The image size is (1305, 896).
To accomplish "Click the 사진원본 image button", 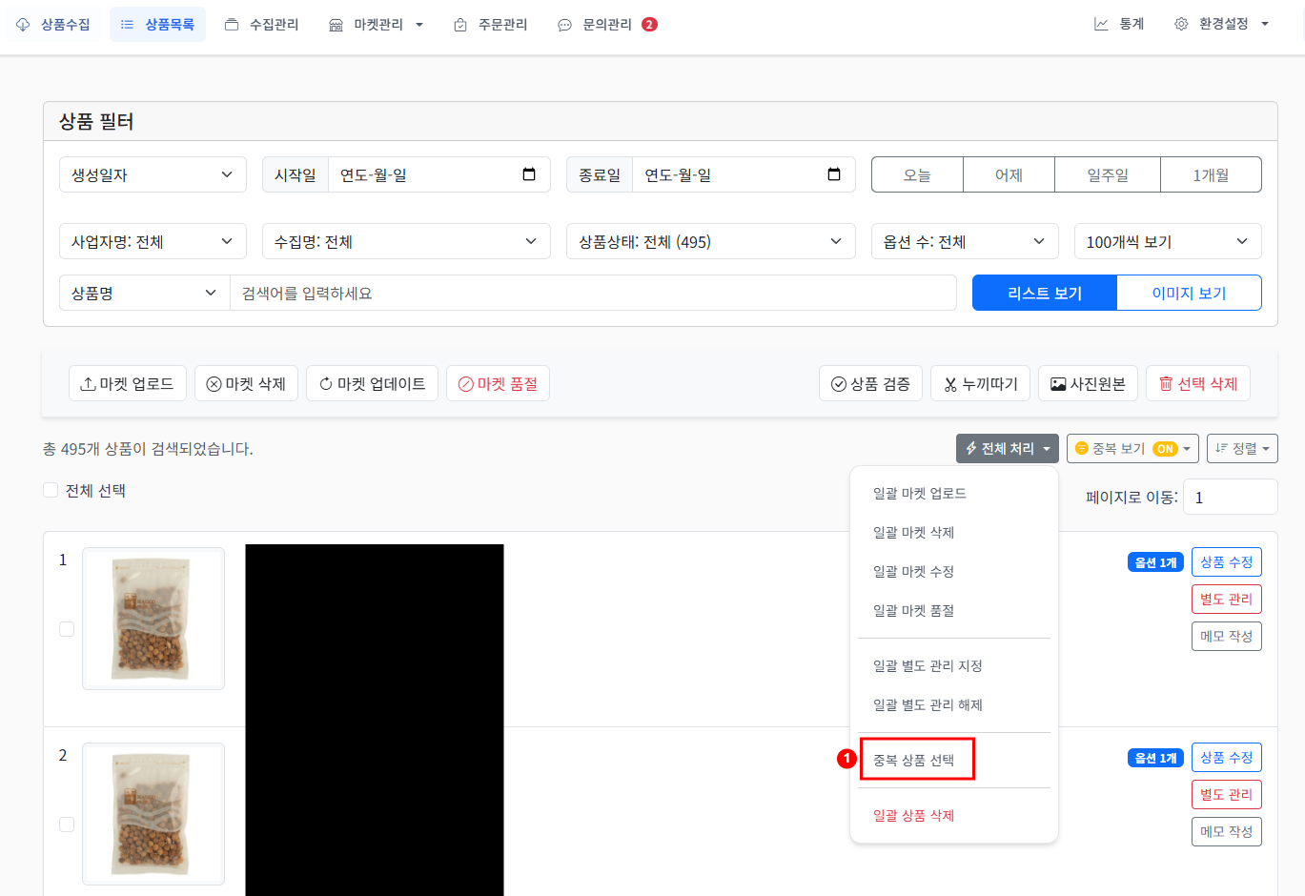I will (1088, 383).
